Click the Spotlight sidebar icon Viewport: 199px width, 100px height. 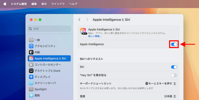[x=31, y=89]
